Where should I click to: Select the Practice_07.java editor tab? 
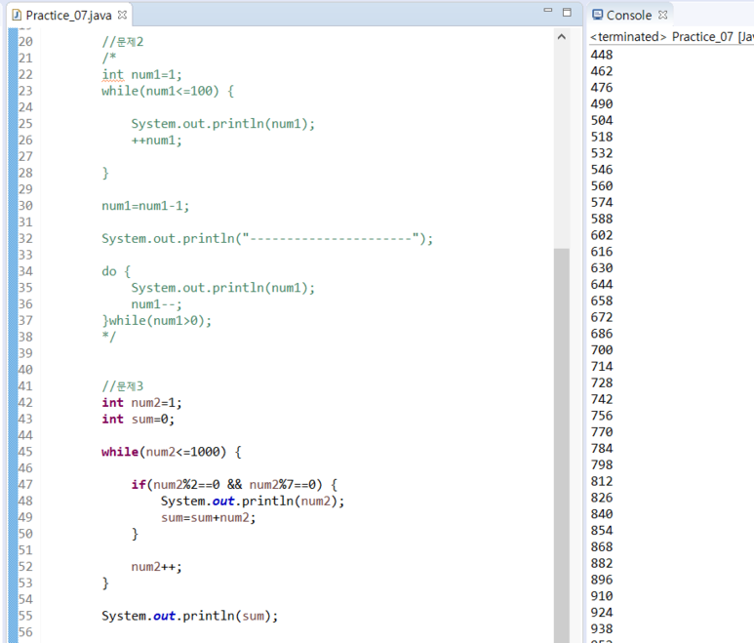pos(68,16)
